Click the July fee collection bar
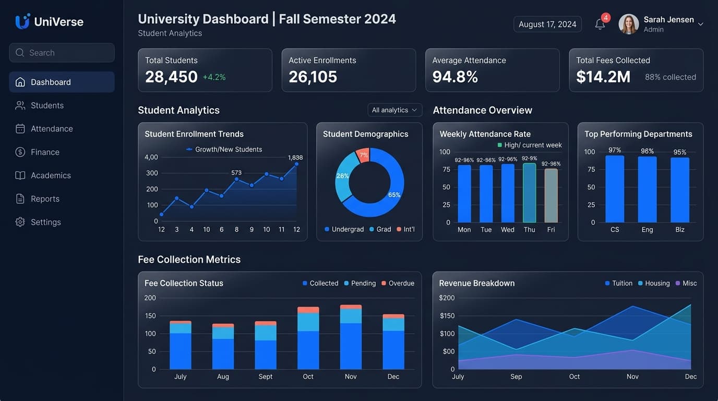 pyautogui.click(x=181, y=345)
